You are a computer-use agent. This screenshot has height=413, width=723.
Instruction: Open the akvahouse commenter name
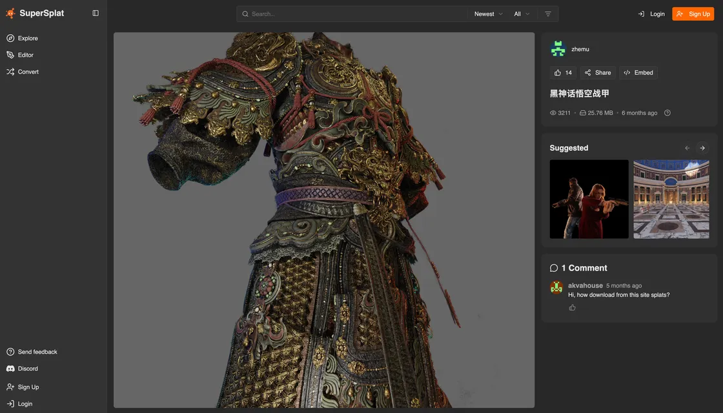pos(585,285)
